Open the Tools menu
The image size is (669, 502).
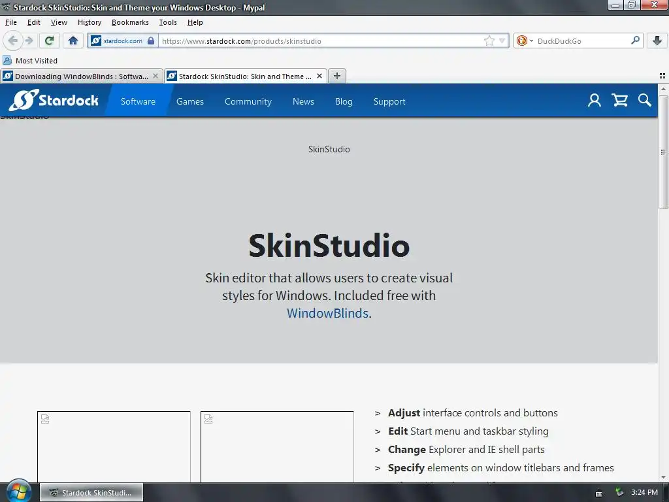click(168, 22)
